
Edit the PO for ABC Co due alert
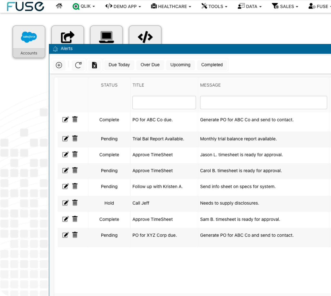click(x=65, y=120)
